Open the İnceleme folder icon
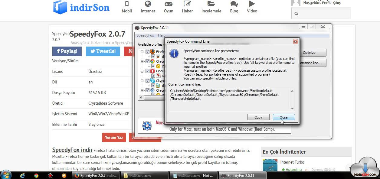The height and width of the screenshot is (179, 380). click(211, 4)
